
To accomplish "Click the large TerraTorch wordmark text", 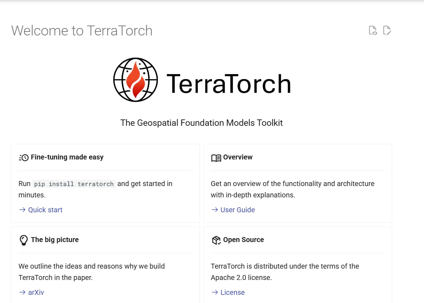I will coord(228,84).
